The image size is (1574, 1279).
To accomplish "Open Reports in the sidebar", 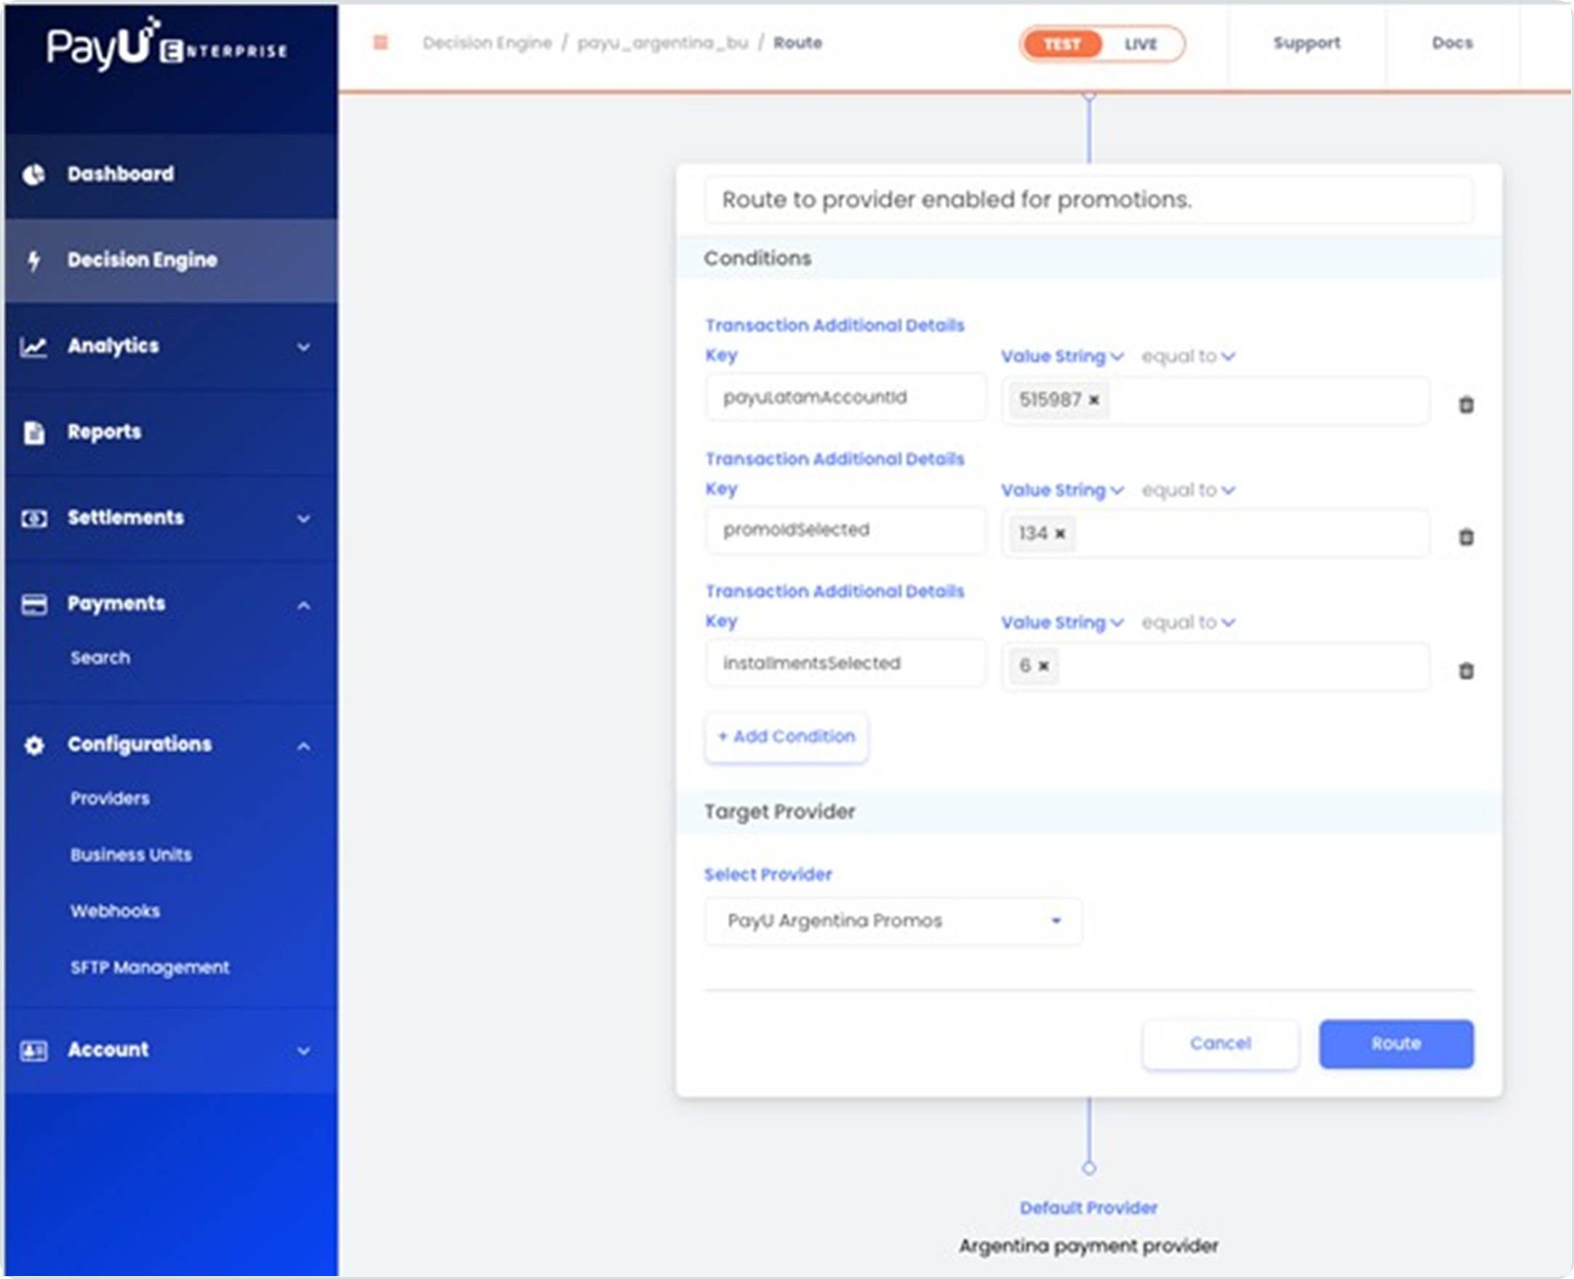I will click(104, 432).
